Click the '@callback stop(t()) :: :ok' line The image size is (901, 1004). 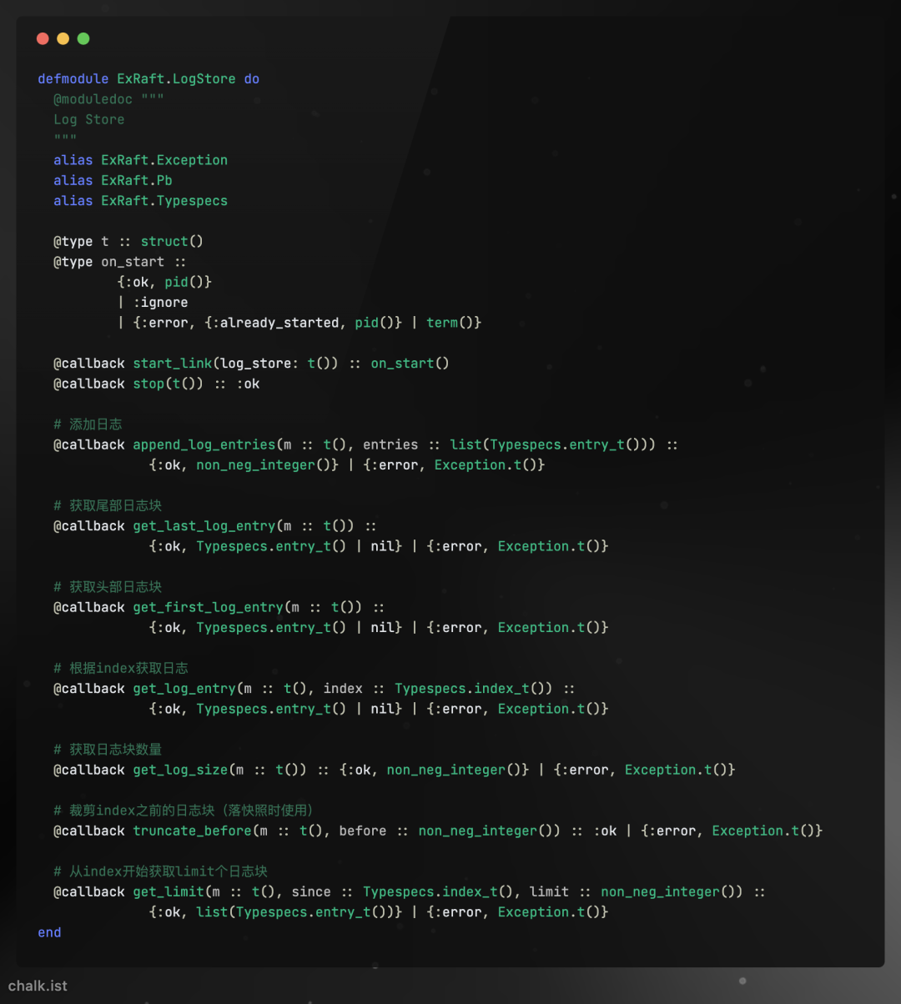click(x=157, y=384)
